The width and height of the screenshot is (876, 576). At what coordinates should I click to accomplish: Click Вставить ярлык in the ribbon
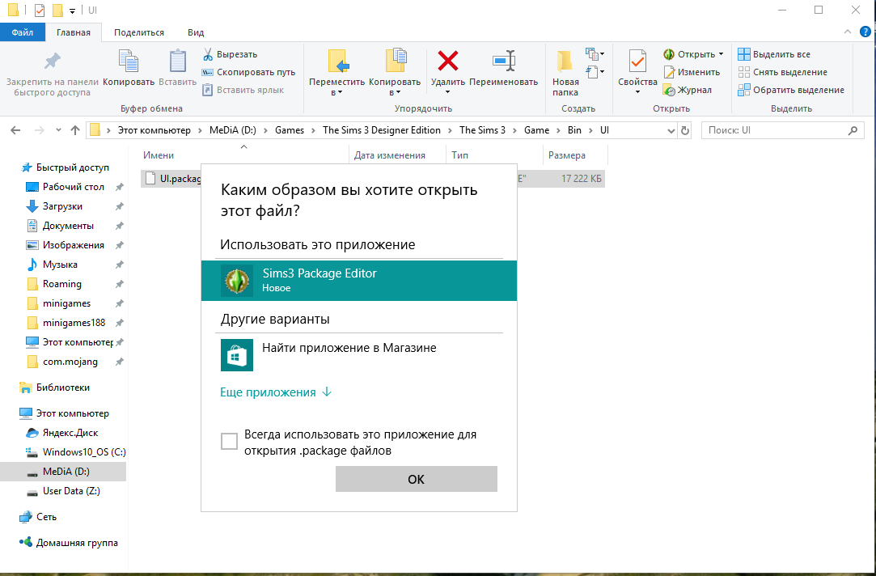click(x=243, y=90)
